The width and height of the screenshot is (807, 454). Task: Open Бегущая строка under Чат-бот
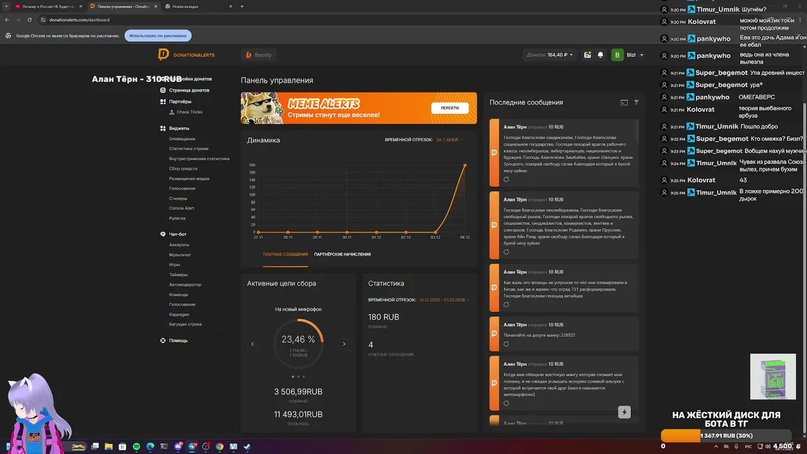coord(185,324)
